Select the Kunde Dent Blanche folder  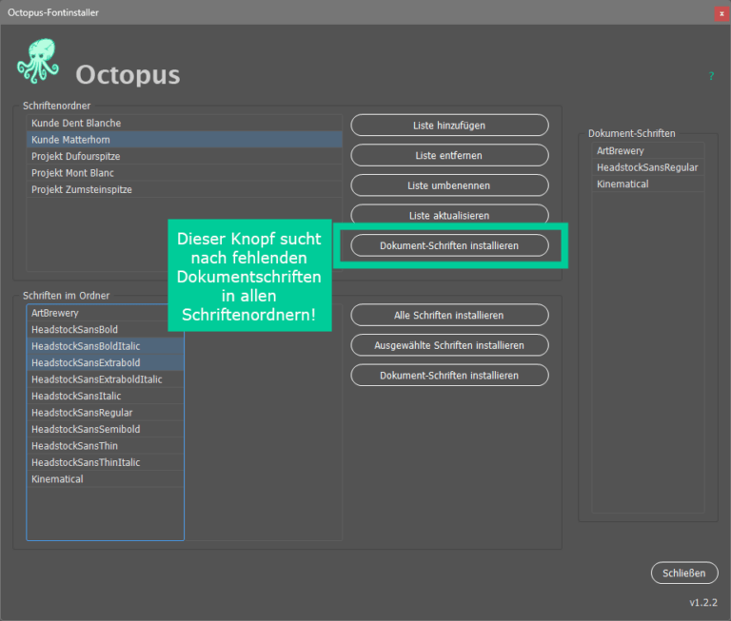tap(185, 123)
